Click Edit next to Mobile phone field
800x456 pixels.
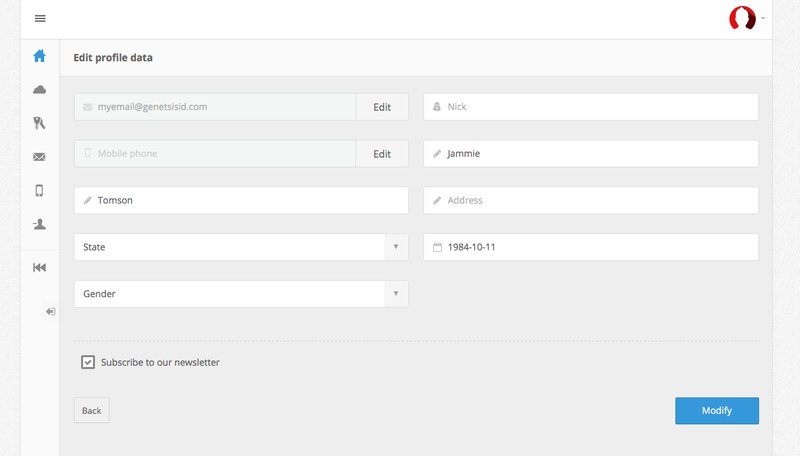pyautogui.click(x=382, y=154)
